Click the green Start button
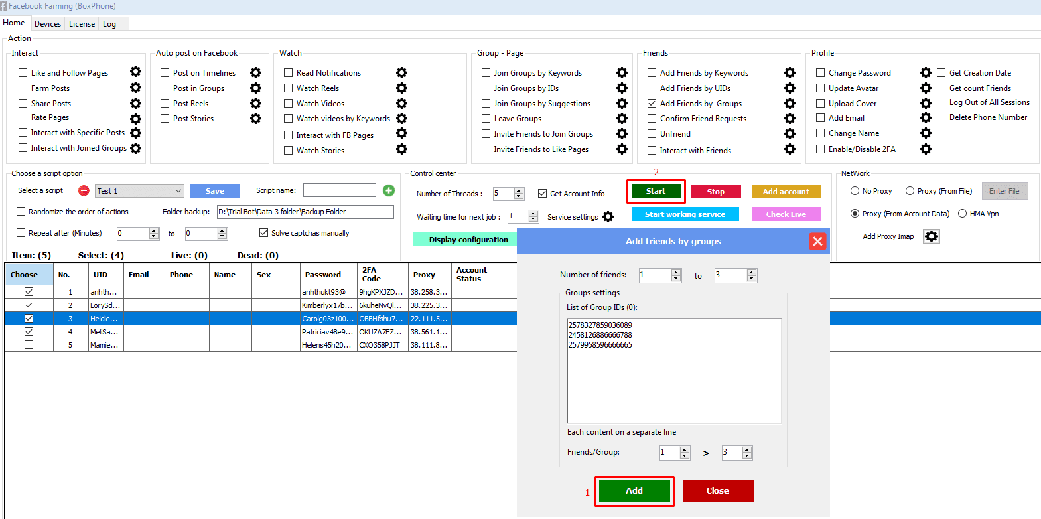 [656, 191]
